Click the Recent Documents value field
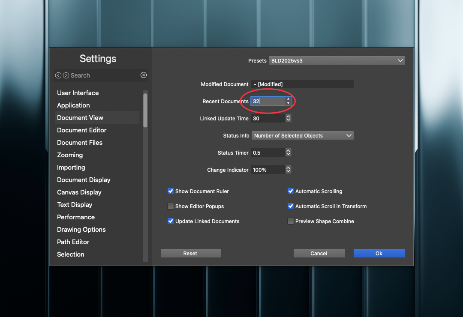463x317 pixels. pyautogui.click(x=268, y=101)
